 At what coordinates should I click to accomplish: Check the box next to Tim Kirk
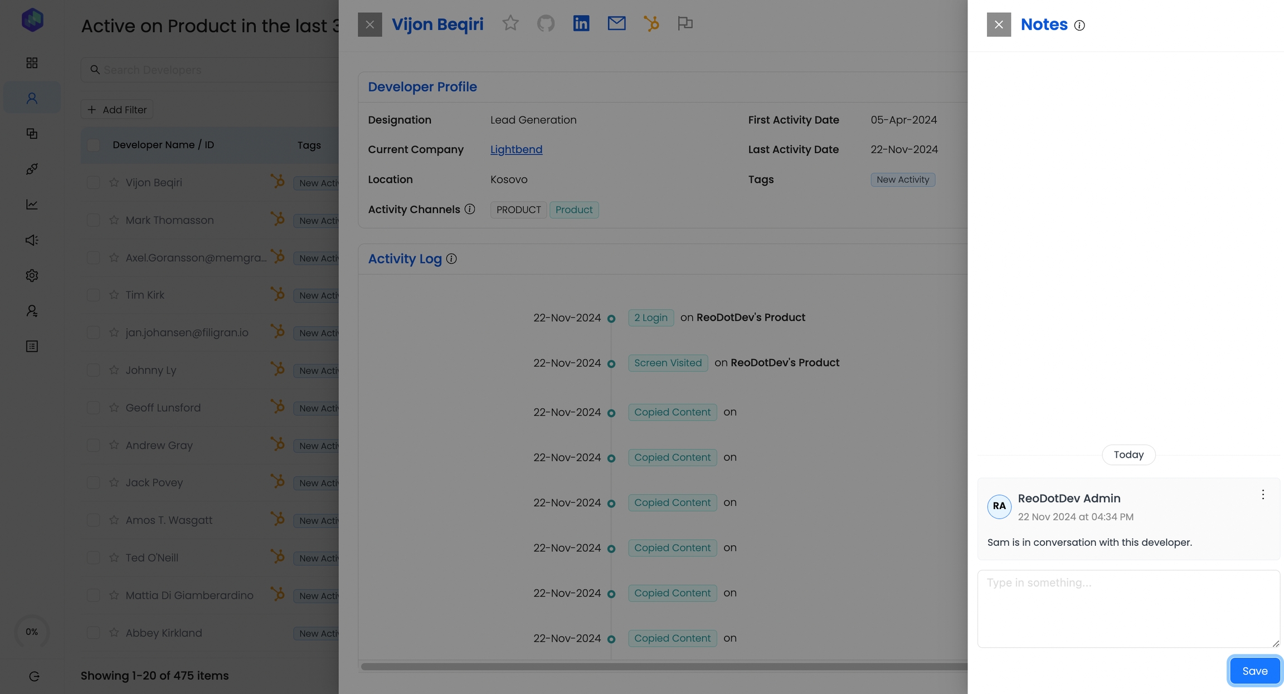tap(93, 295)
